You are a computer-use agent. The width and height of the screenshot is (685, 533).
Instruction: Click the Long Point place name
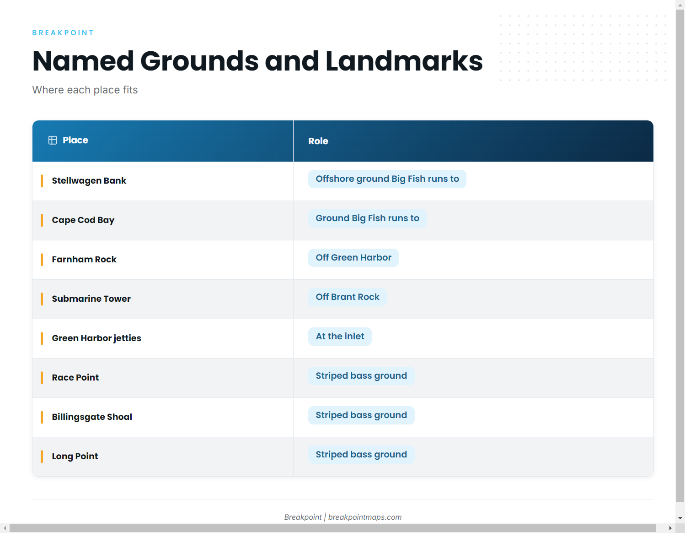[x=75, y=456]
